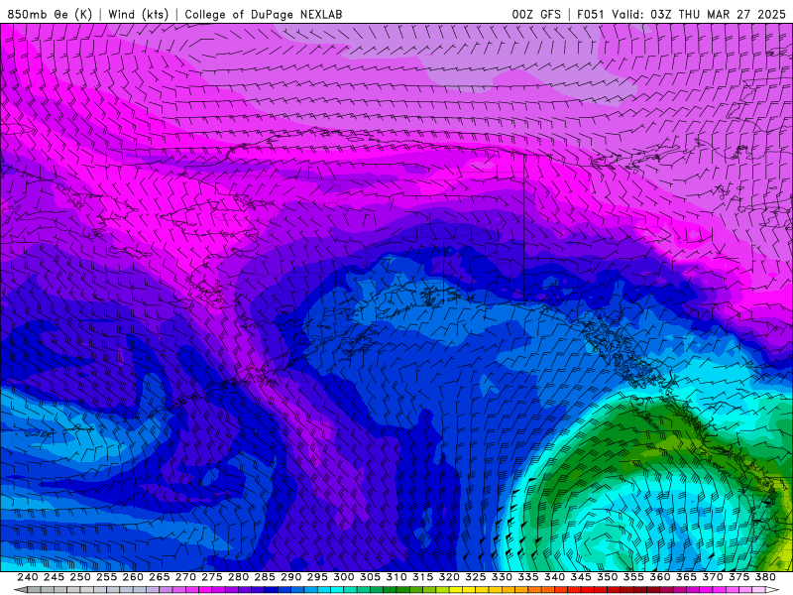Click the 325 value on the color scale

pyautogui.click(x=476, y=577)
